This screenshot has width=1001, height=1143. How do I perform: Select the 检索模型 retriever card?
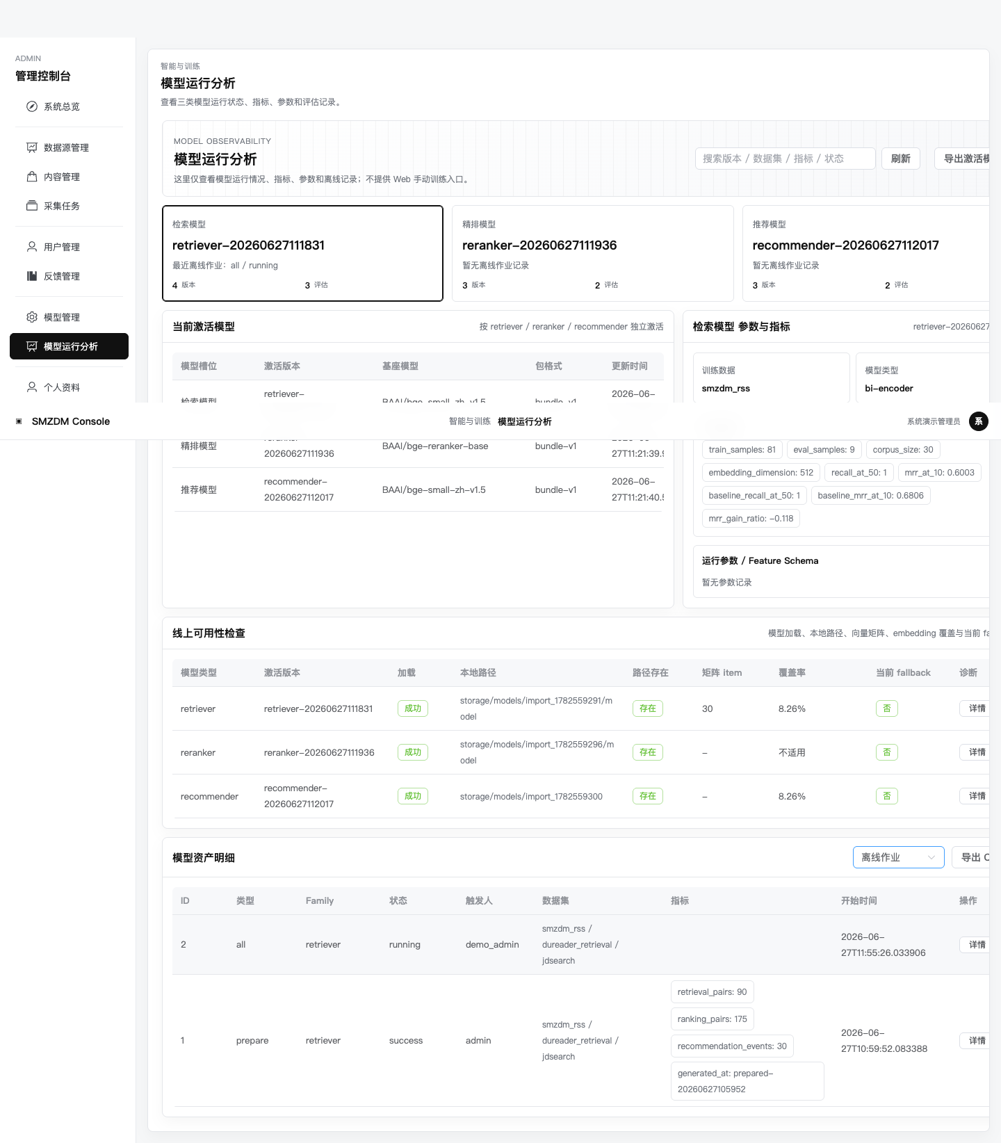coord(302,253)
